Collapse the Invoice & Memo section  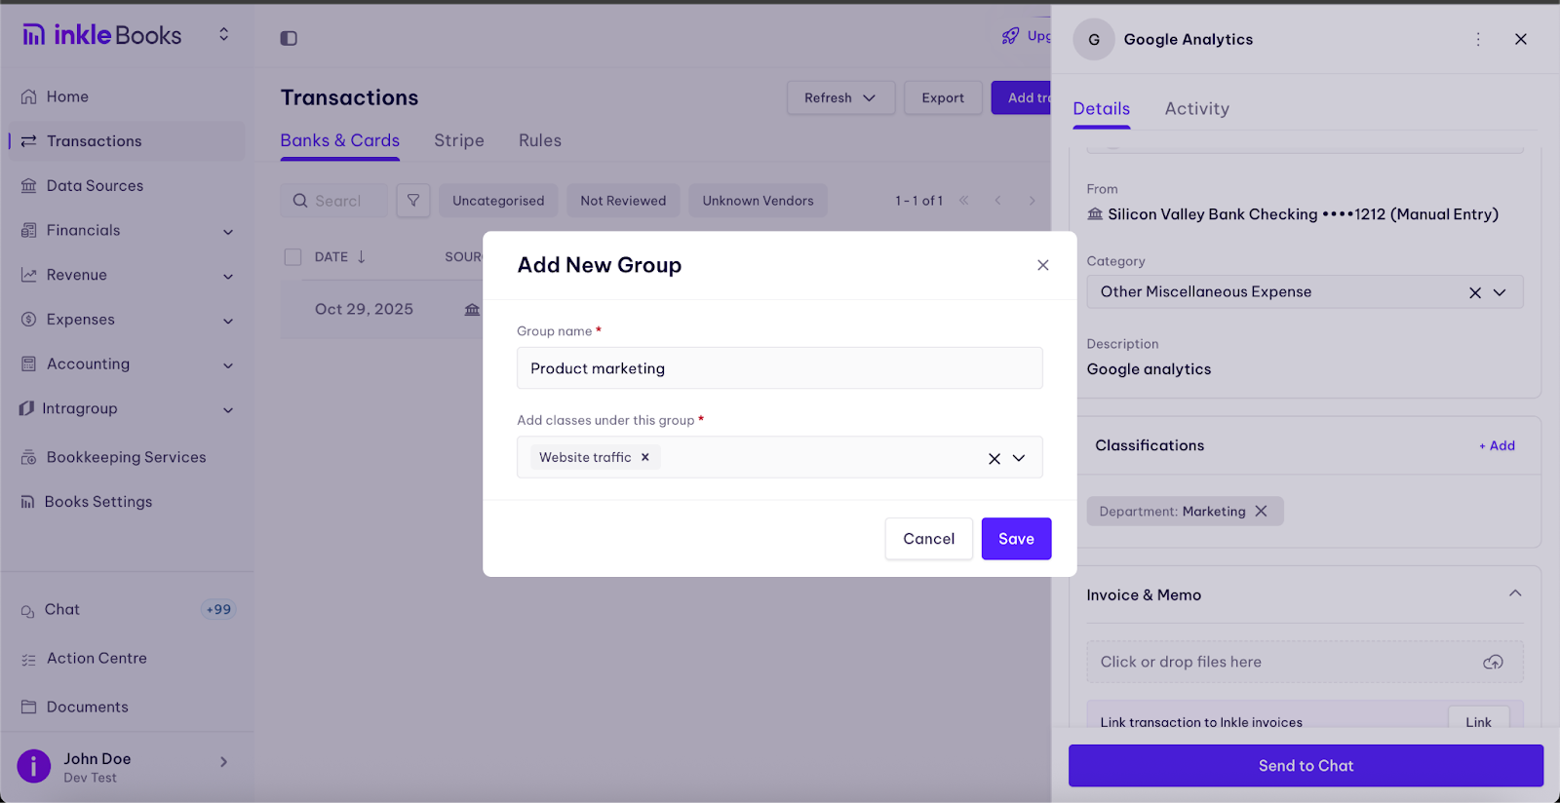coord(1515,593)
